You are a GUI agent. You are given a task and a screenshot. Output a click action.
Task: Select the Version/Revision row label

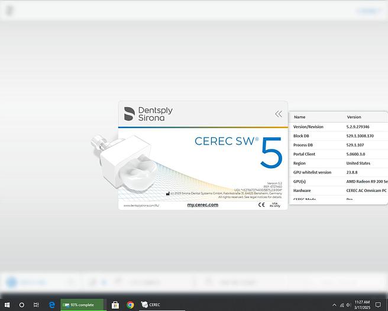308,127
